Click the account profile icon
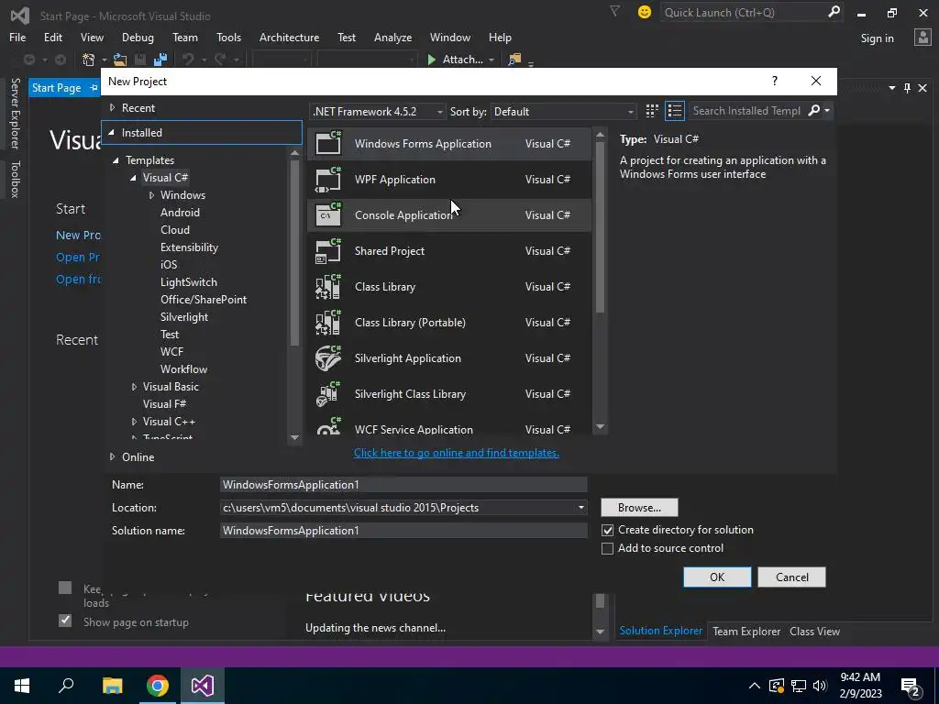 coord(922,38)
